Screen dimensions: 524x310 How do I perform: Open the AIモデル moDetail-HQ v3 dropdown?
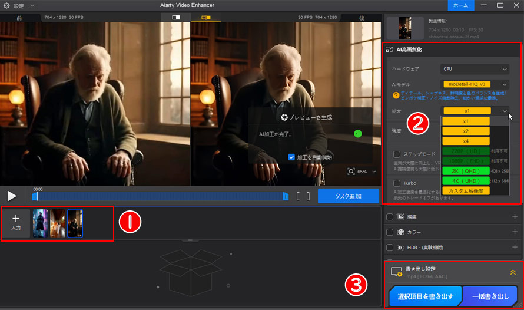point(475,84)
